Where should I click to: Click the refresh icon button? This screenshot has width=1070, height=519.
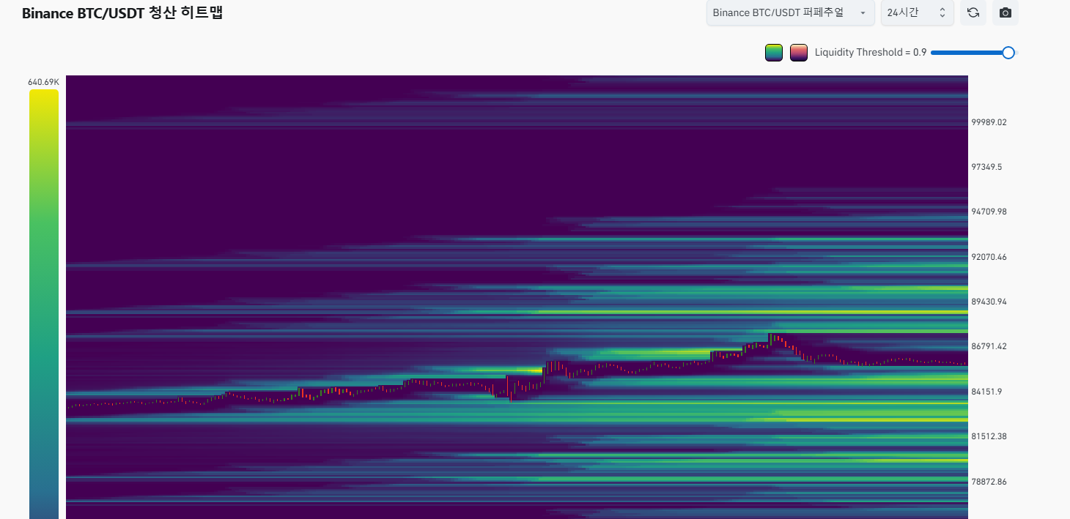pyautogui.click(x=973, y=12)
